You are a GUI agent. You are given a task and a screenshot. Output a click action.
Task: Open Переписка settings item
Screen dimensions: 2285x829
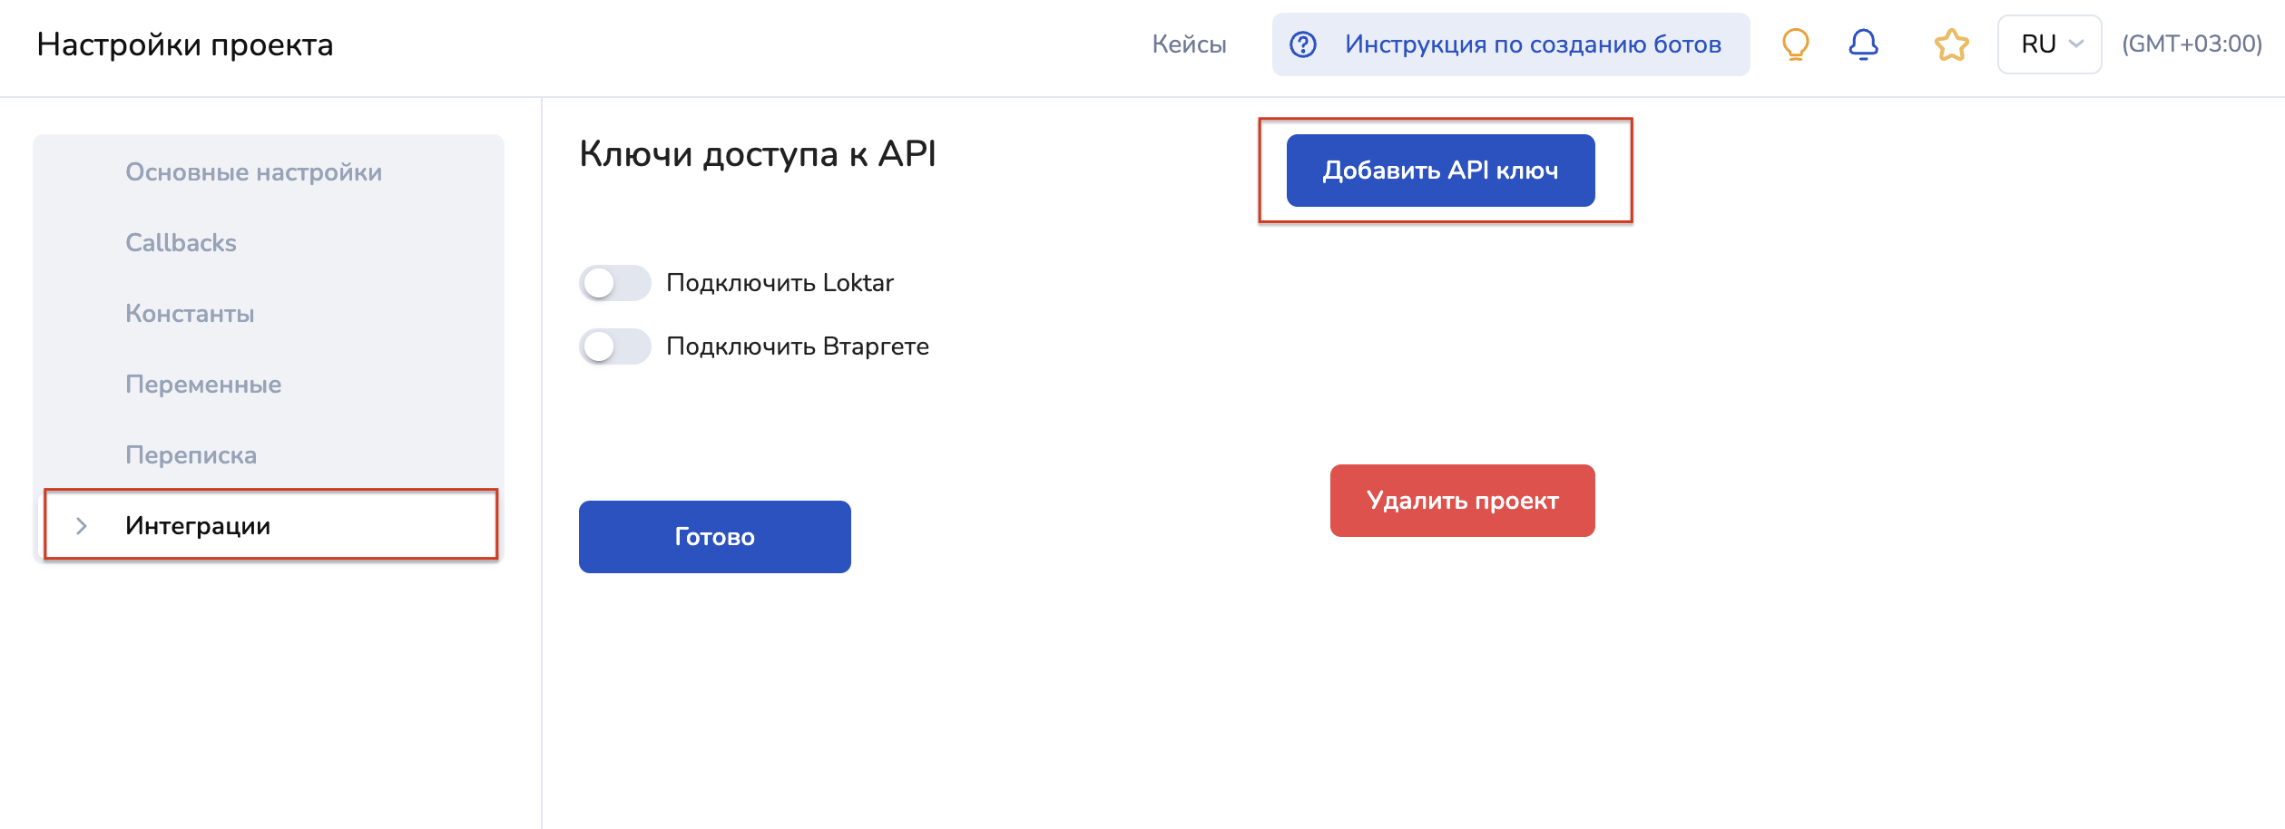[191, 455]
